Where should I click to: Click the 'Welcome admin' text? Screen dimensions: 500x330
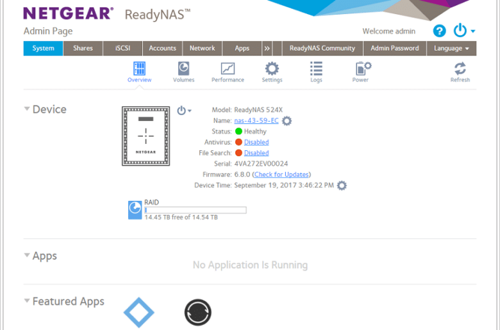point(388,31)
